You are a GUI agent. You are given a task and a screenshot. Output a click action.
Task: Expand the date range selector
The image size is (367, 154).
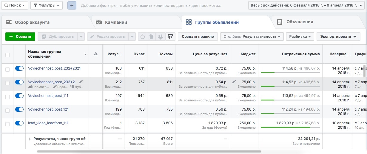pyautogui.click(x=306, y=5)
